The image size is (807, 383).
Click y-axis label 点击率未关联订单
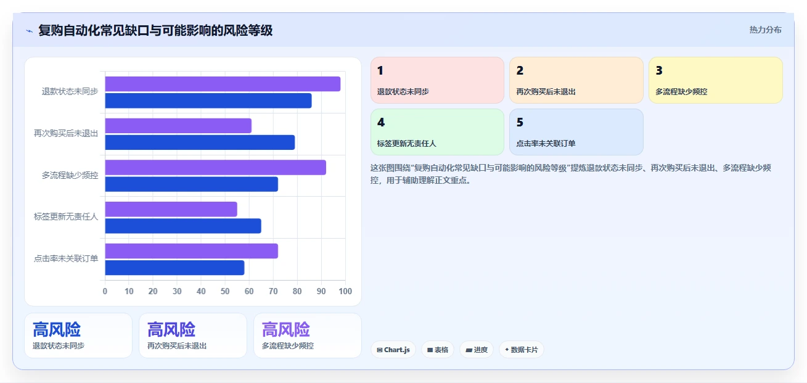66,258
